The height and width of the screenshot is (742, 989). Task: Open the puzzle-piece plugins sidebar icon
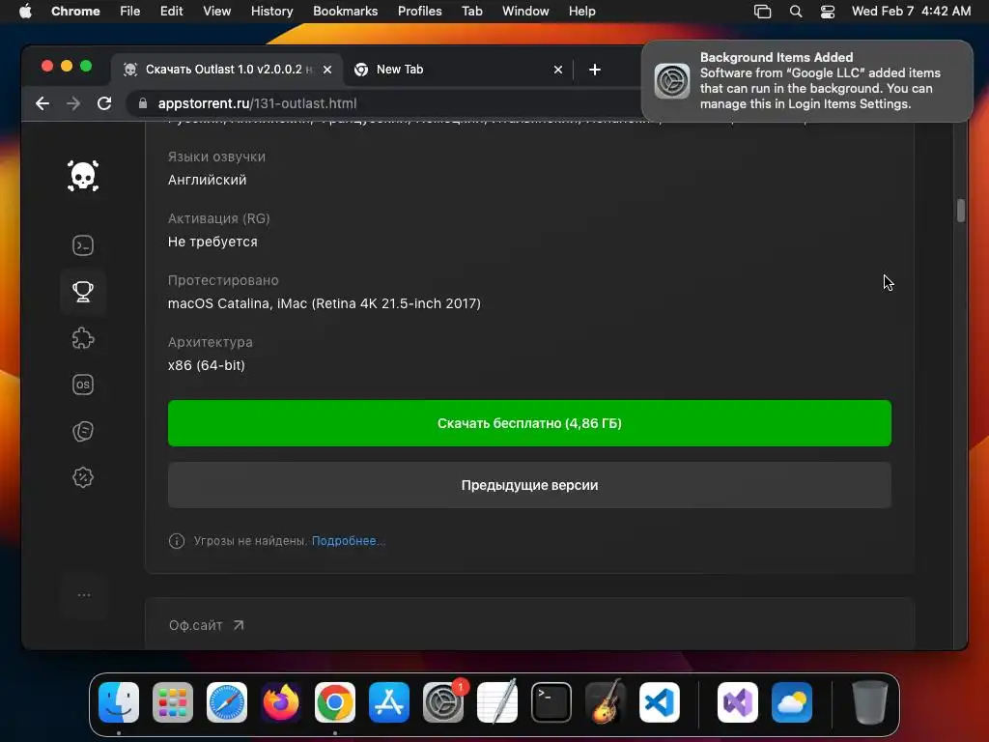(83, 338)
